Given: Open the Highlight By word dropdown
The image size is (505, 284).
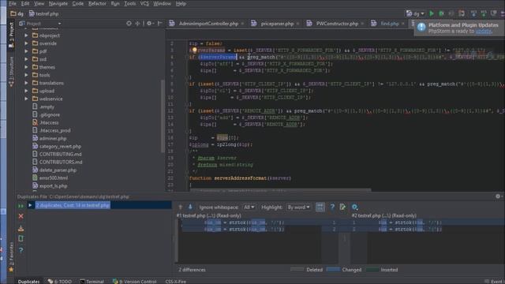Looking at the screenshot, I should pos(298,207).
